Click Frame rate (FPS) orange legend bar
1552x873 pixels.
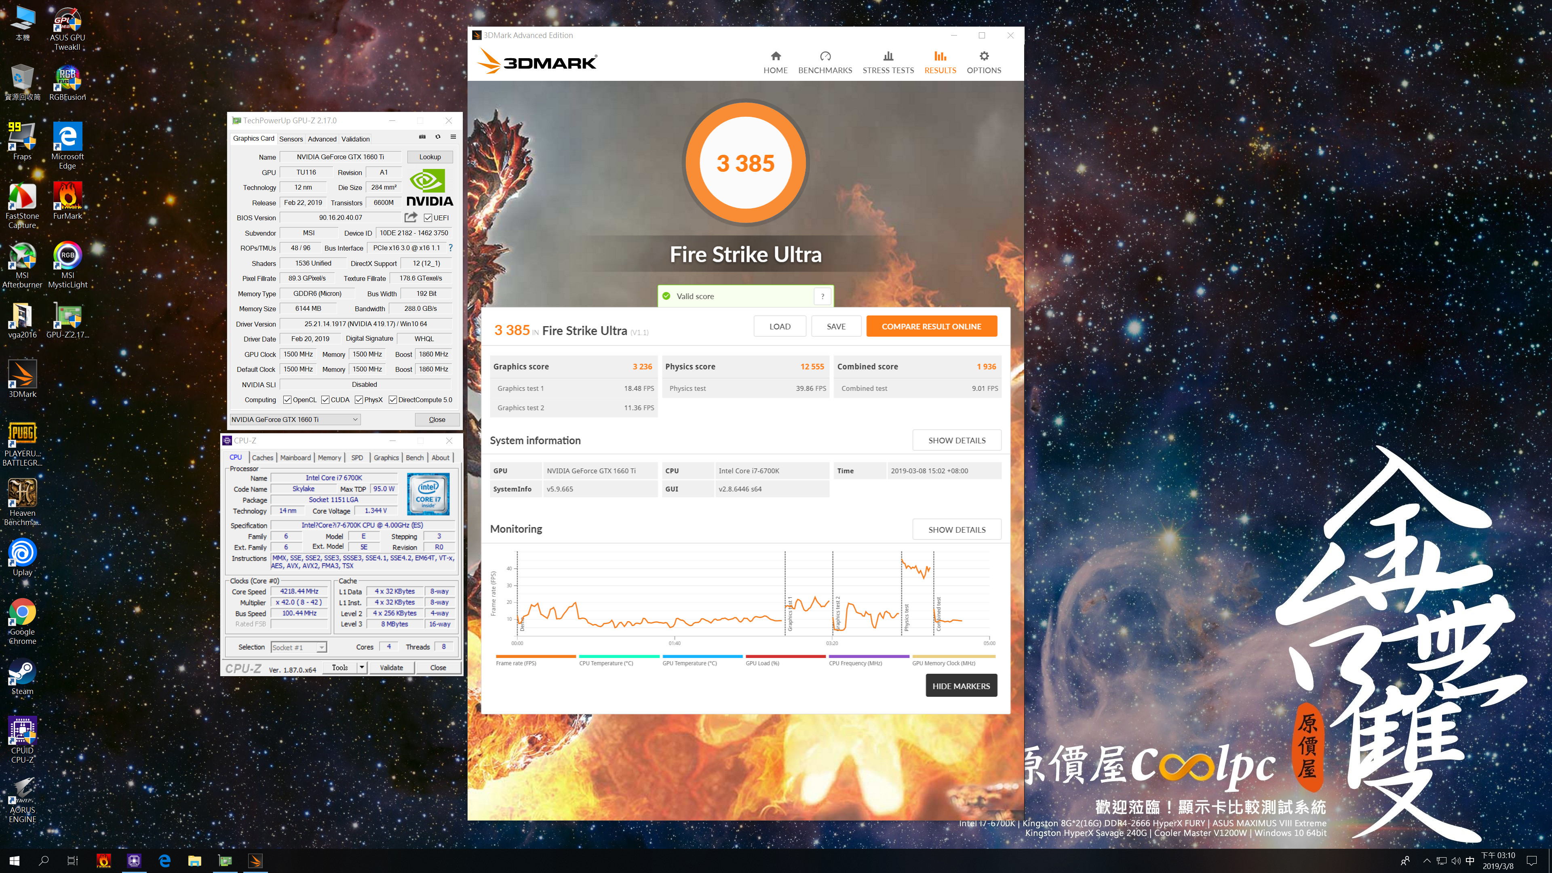pyautogui.click(x=536, y=656)
